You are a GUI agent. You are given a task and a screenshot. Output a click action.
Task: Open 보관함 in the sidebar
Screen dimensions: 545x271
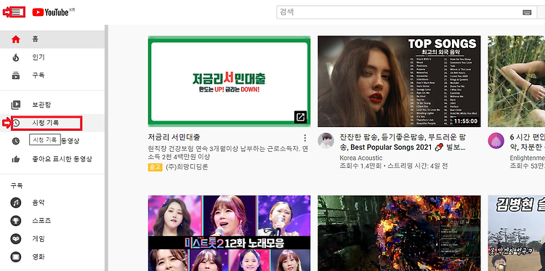[x=52, y=105]
